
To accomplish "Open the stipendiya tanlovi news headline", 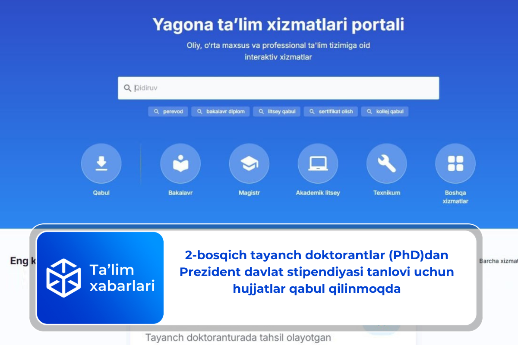I will [317, 272].
